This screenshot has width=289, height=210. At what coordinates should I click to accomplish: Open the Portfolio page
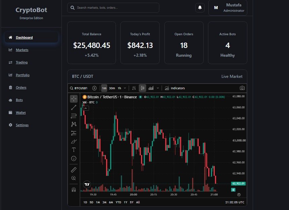pyautogui.click(x=23, y=75)
